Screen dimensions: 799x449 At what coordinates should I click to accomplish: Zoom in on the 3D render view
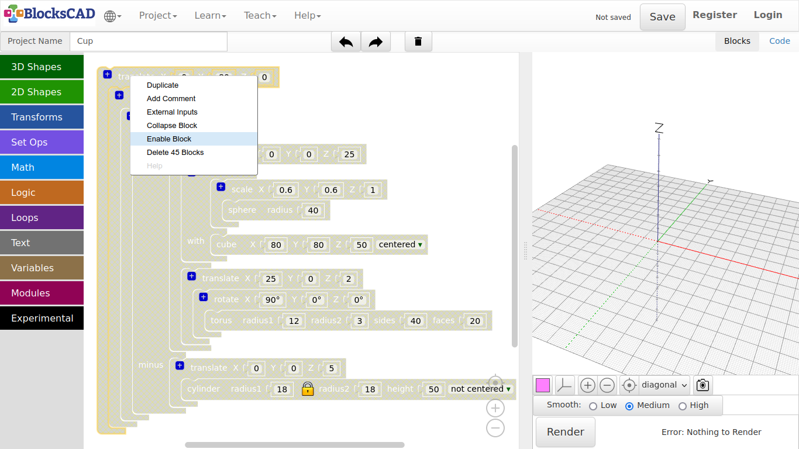[x=588, y=385]
